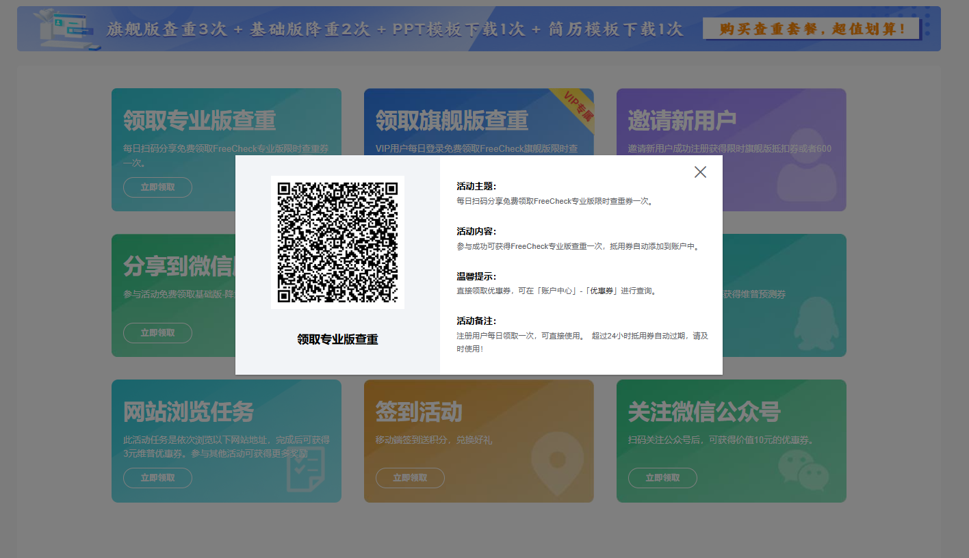Click the 关注微信公众号 card title
Viewport: 969px width, 558px height.
click(x=704, y=412)
